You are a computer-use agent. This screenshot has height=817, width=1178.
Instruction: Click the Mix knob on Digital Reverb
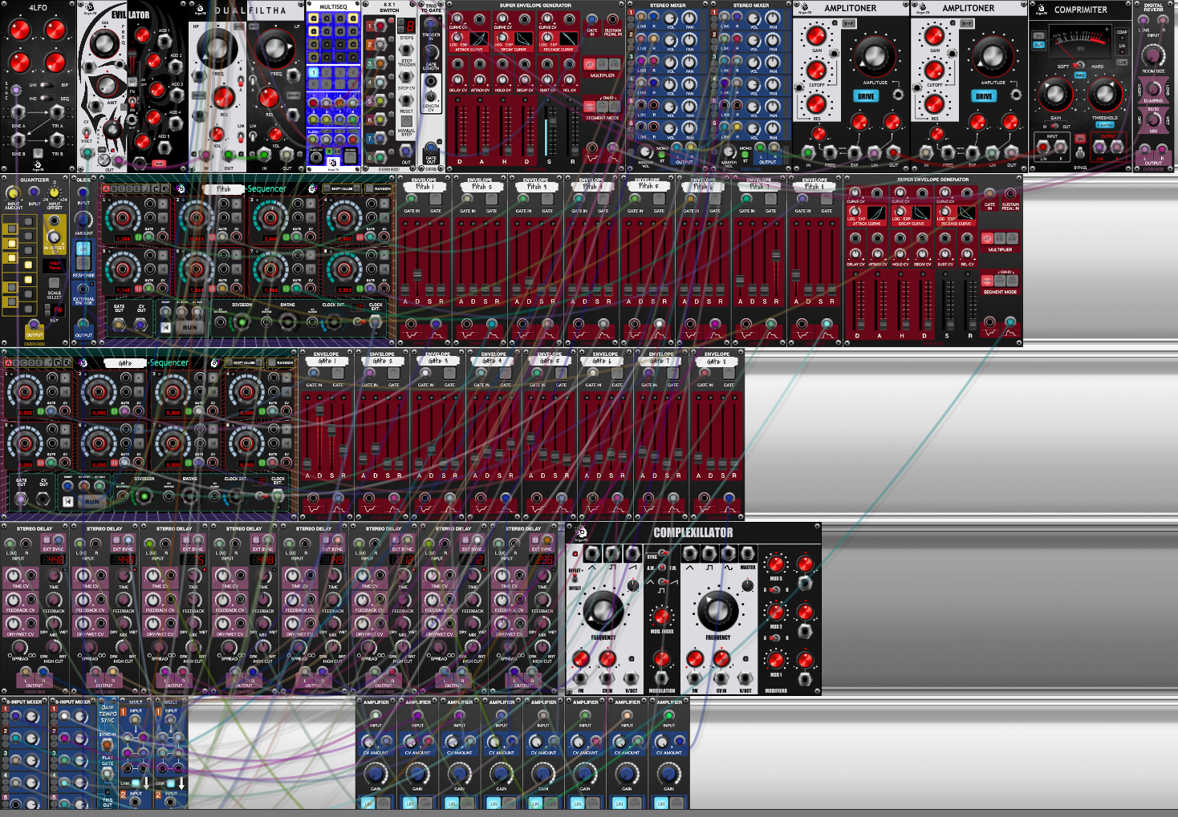tap(1153, 120)
